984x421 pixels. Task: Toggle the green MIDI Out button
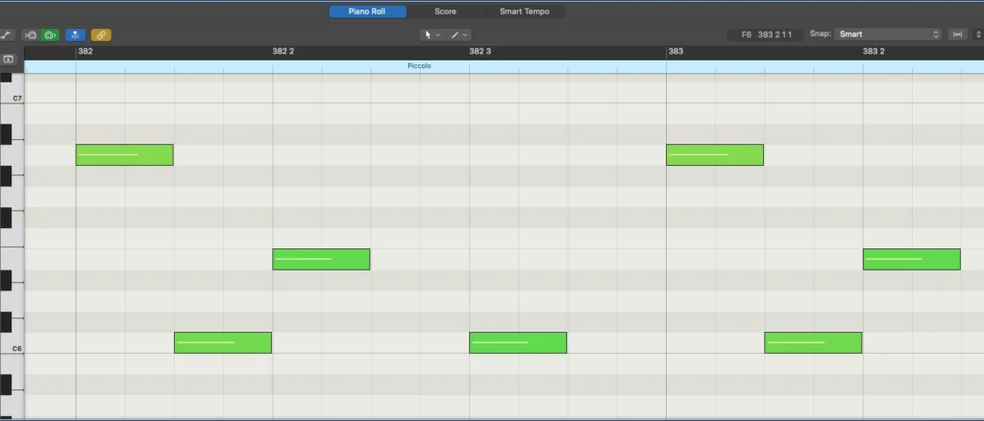pyautogui.click(x=50, y=35)
